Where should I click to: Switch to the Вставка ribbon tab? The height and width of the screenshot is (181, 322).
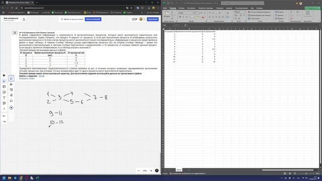[181, 8]
